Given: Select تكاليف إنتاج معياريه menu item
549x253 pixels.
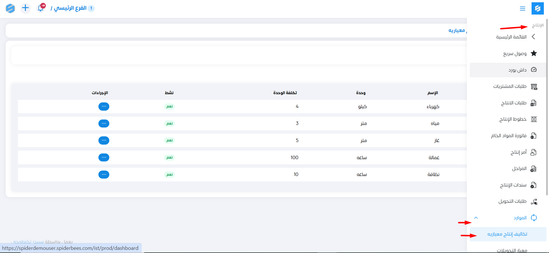Looking at the screenshot, I should (507, 234).
